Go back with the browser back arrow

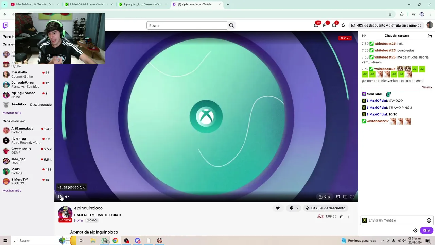pos(5,14)
